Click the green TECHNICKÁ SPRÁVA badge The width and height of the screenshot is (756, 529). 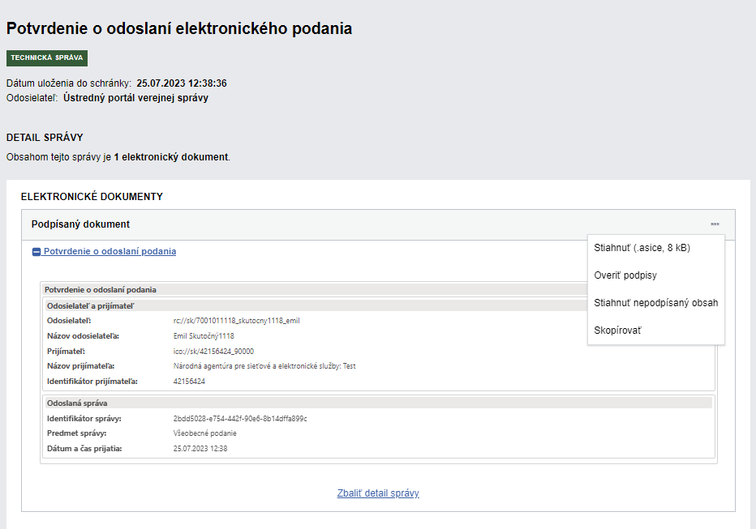[47, 58]
